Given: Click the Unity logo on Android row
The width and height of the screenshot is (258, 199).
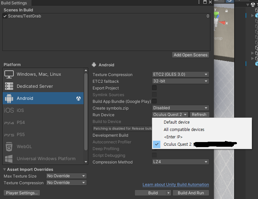Looking at the screenshot, I should tap(79, 98).
